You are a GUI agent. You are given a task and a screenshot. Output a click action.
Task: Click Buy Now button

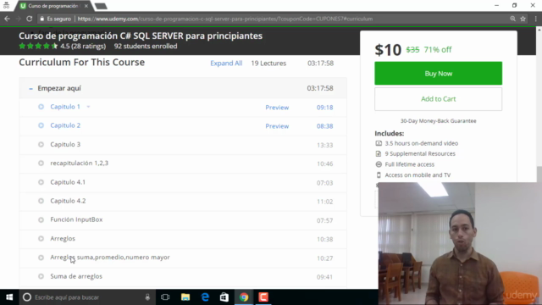tap(439, 74)
